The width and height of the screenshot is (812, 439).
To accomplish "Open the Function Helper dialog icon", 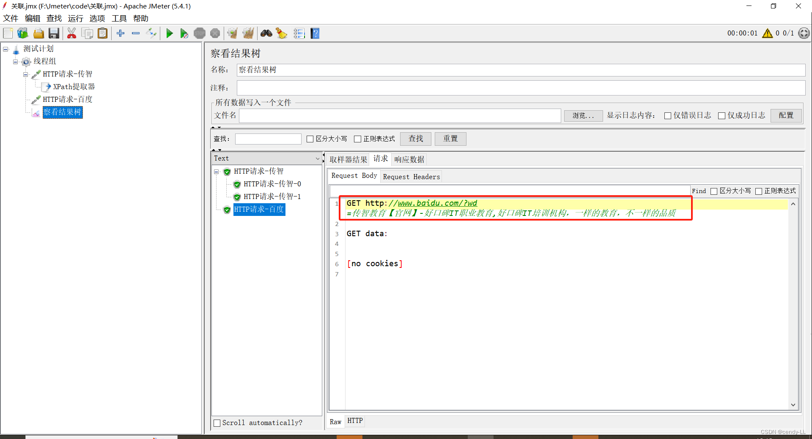I will [299, 33].
